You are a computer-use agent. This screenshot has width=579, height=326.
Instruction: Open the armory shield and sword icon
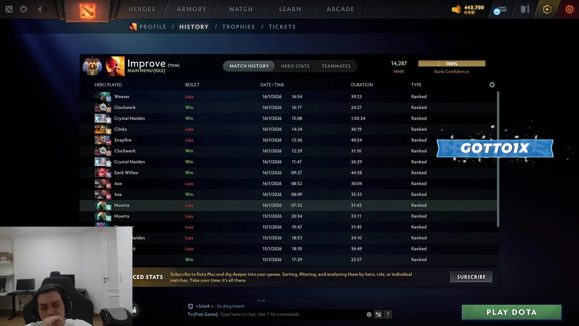pos(525,9)
